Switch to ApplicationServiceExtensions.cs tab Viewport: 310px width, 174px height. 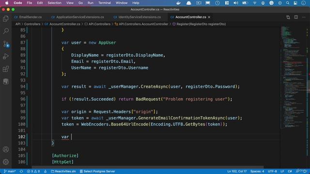pos(77,17)
